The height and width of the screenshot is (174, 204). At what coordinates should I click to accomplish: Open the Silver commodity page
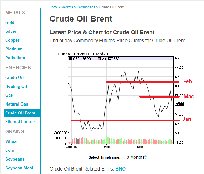pyautogui.click(x=11, y=31)
